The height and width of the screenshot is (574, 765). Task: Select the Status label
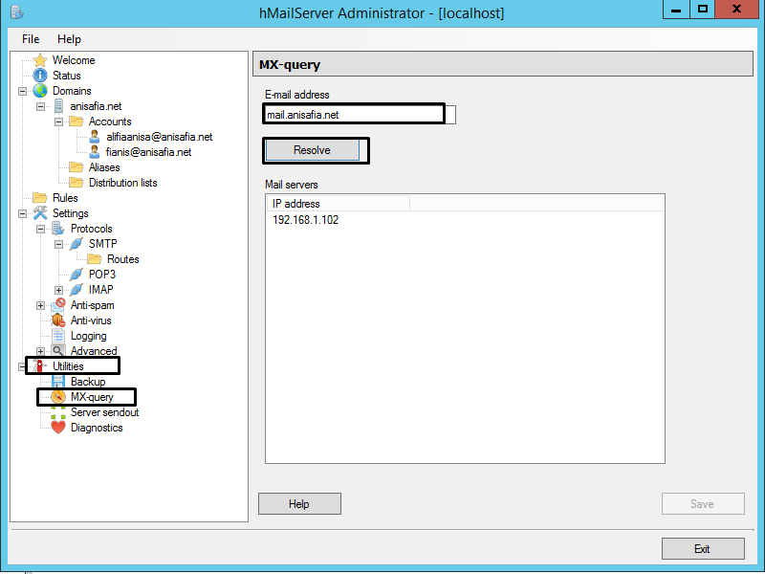pos(66,76)
